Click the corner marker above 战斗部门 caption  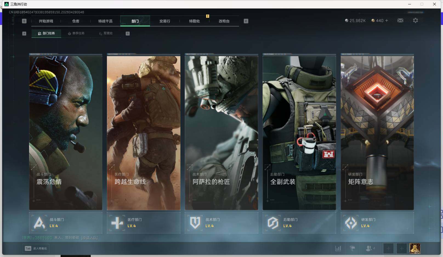[34, 167]
